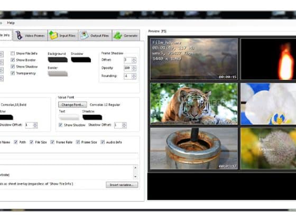Toggle the Show Border checkbox
This screenshot has width=296, height=222.
(x=13, y=60)
